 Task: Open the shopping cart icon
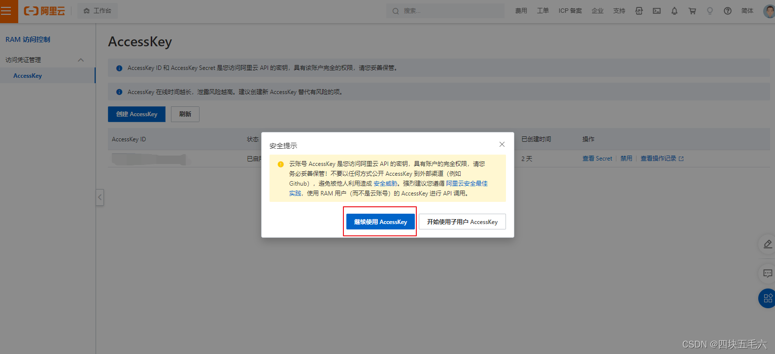click(x=692, y=11)
